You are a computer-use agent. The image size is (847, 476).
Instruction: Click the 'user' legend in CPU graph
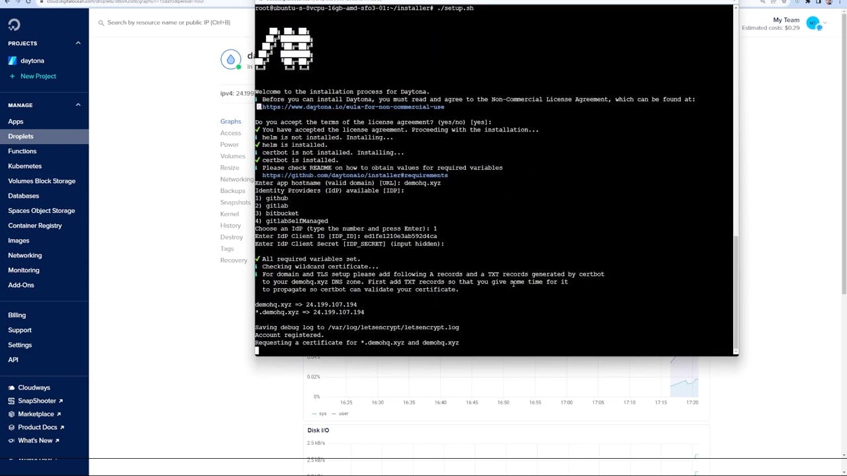coord(343,414)
